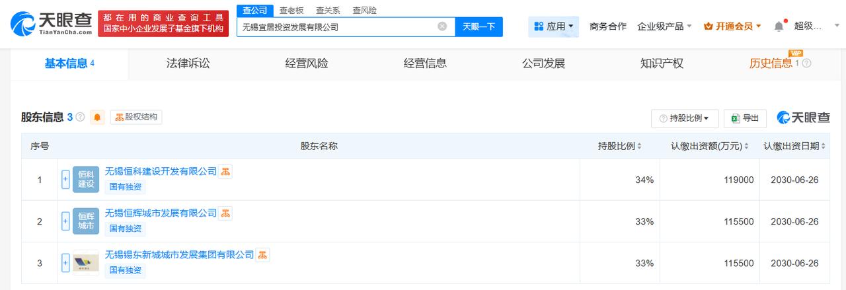Click the red banner 都在用的商业查询工具
This screenshot has width=846, height=290.
(163, 23)
